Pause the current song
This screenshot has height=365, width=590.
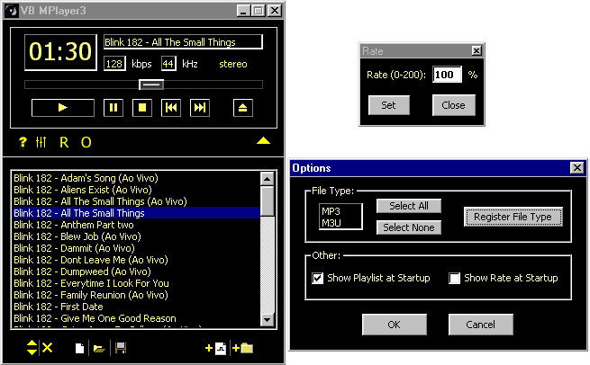click(113, 108)
